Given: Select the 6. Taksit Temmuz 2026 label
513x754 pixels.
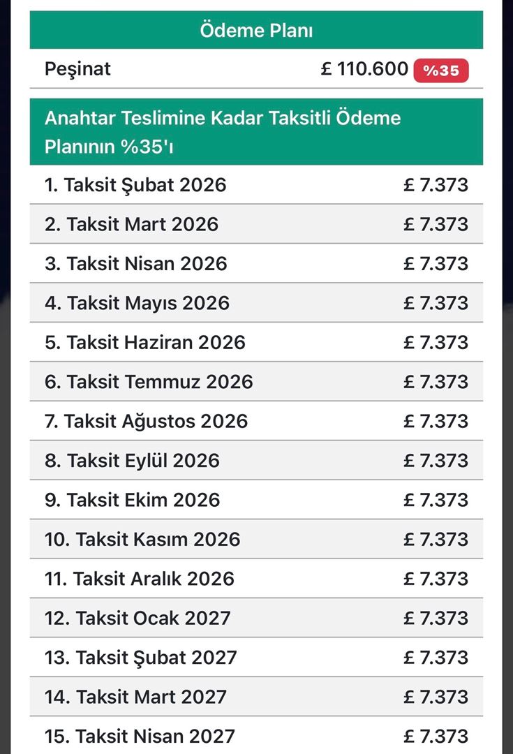Looking at the screenshot, I should click(149, 382).
